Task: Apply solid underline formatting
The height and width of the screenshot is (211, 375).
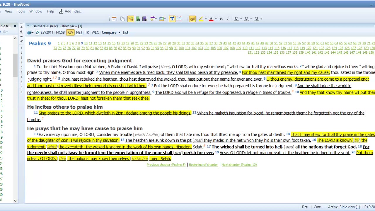Action: pos(236,19)
